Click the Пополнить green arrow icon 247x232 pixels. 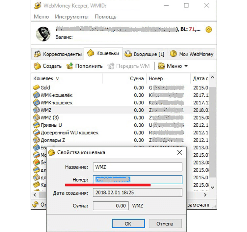70,66
